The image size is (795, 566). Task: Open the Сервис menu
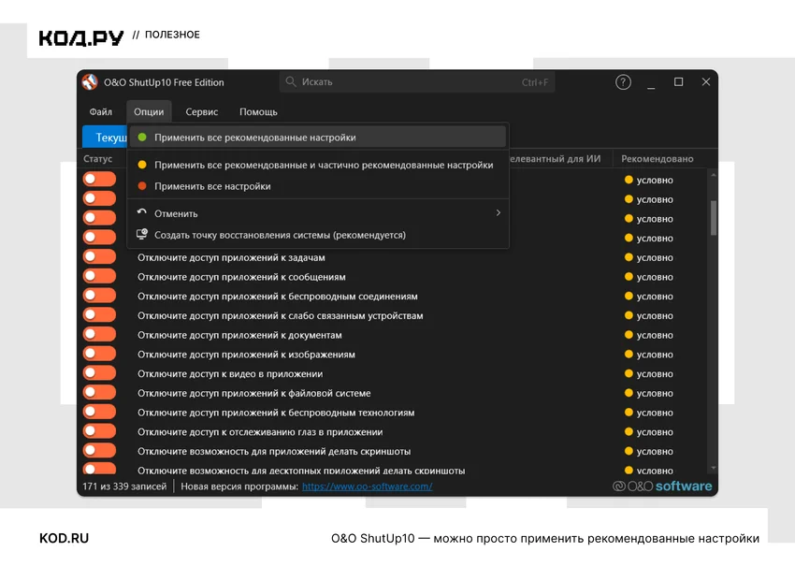201,111
